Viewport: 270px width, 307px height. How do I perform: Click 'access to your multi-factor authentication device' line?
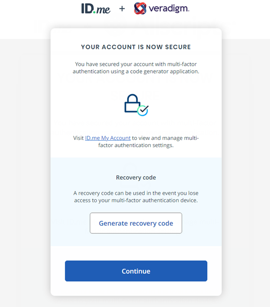pyautogui.click(x=136, y=200)
